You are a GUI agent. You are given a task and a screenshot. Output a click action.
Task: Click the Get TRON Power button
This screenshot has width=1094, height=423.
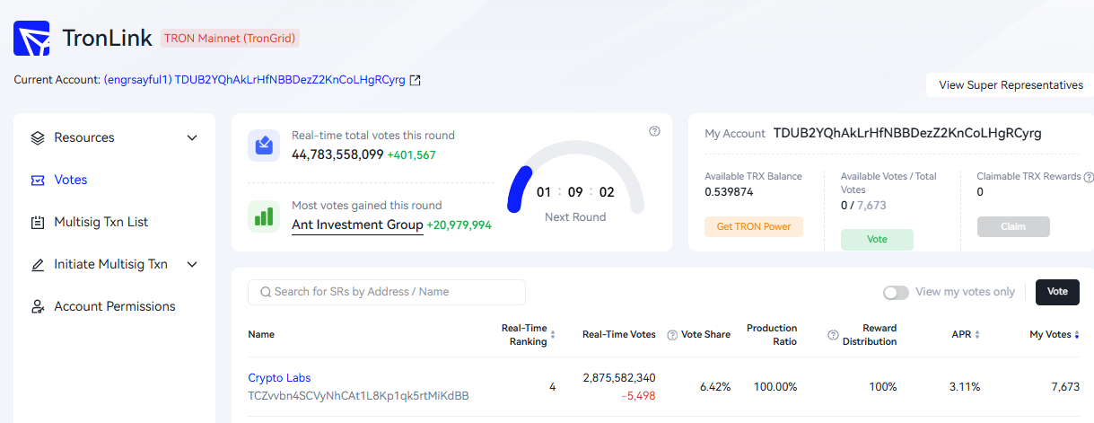[754, 226]
